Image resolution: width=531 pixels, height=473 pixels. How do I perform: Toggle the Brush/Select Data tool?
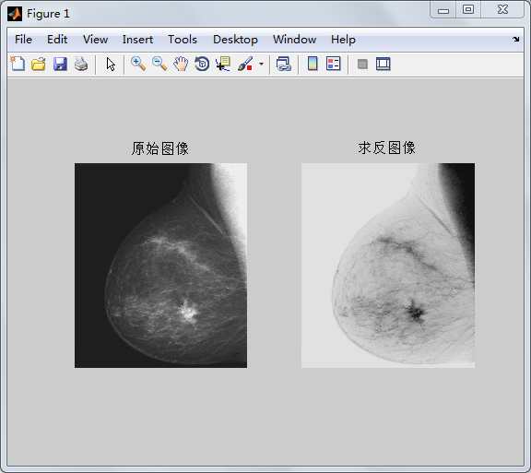tap(245, 64)
